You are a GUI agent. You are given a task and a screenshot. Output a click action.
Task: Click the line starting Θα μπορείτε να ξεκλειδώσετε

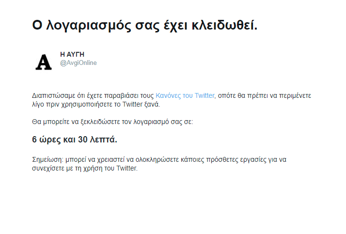click(112, 122)
